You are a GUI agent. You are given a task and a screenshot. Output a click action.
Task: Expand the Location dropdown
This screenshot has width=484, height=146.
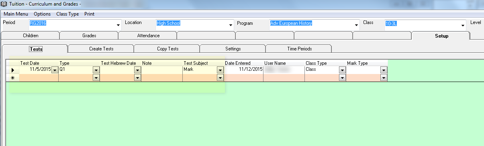pos(231,25)
